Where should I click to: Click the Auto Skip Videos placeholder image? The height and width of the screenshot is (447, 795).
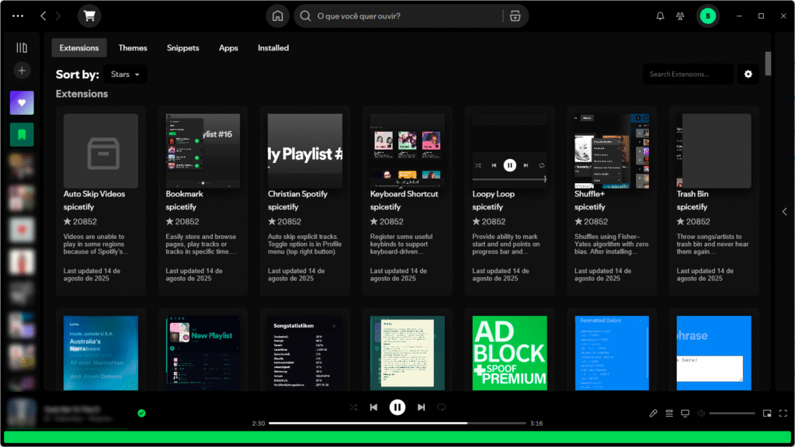click(x=101, y=151)
